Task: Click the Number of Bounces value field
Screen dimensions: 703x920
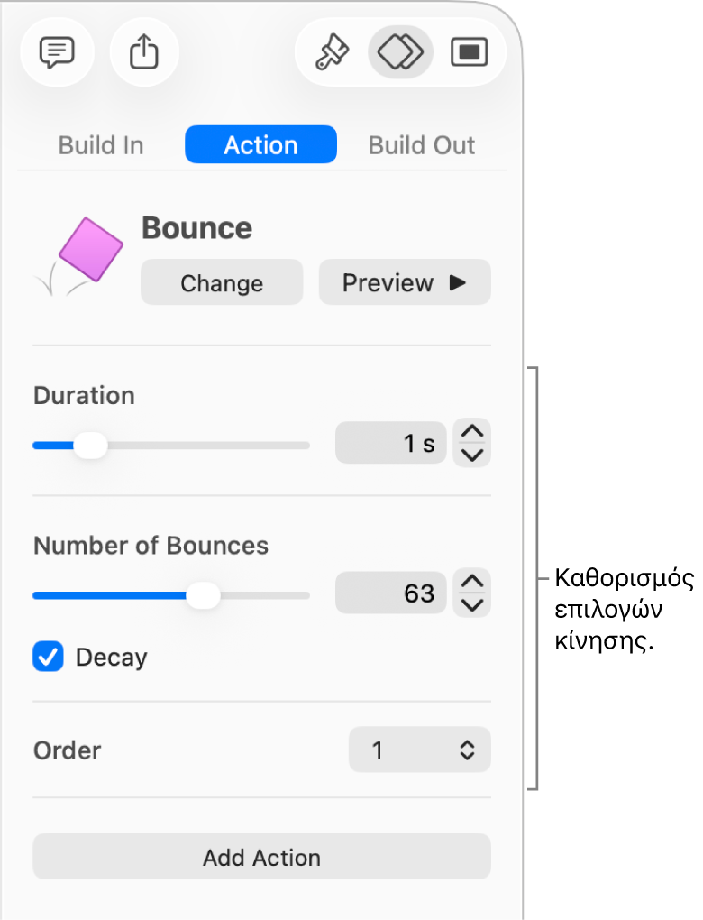Action: (x=390, y=593)
